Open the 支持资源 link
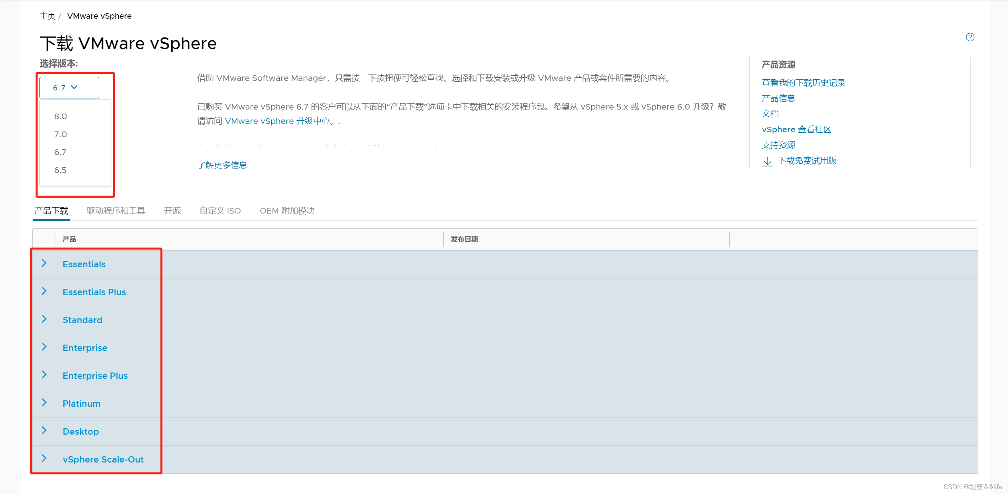The height and width of the screenshot is (494, 1008). 779,145
